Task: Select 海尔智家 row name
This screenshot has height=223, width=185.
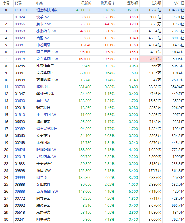Action: point(43,122)
